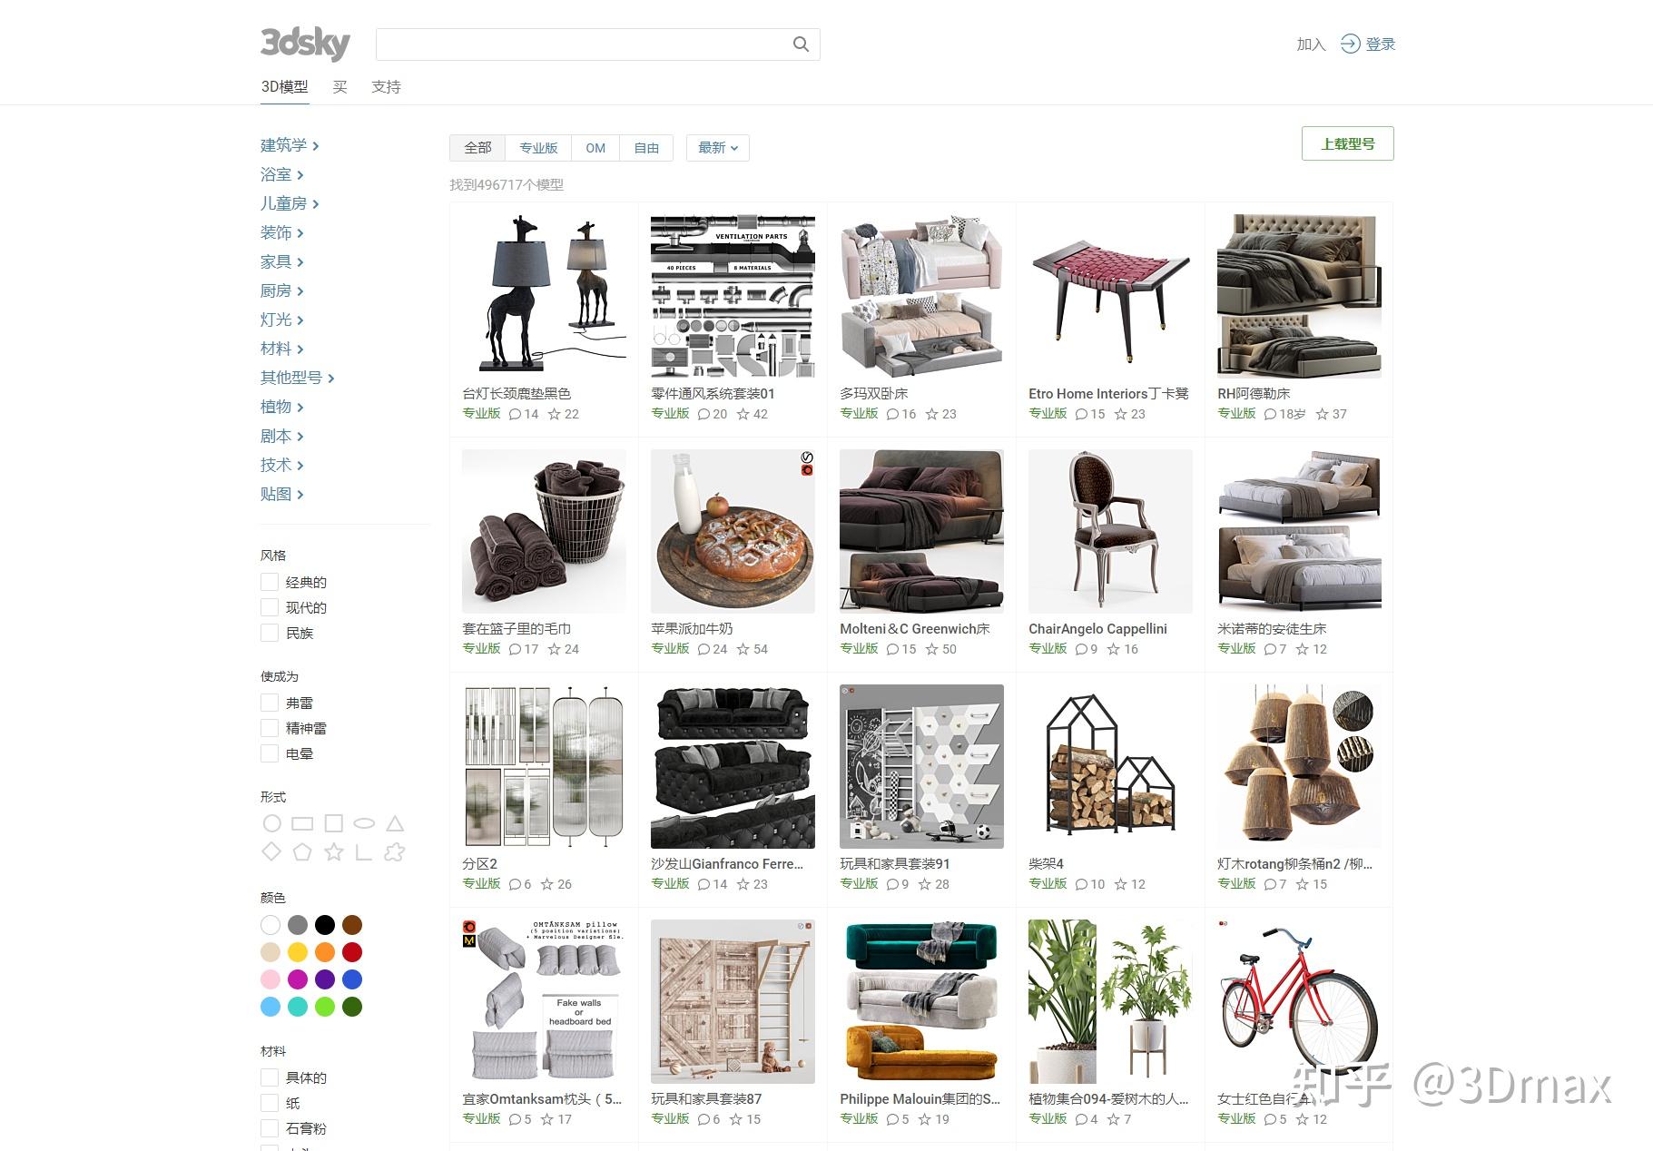This screenshot has width=1653, height=1151.
Task: Click the 3dsky logo
Action: click(x=305, y=44)
